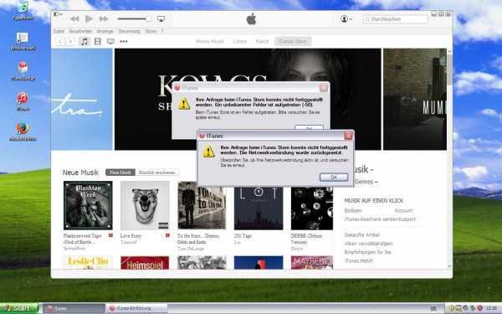Screen dimensions: 502x314
Task: Switch to iTunes taskbar button
Action: pyautogui.click(x=74, y=308)
